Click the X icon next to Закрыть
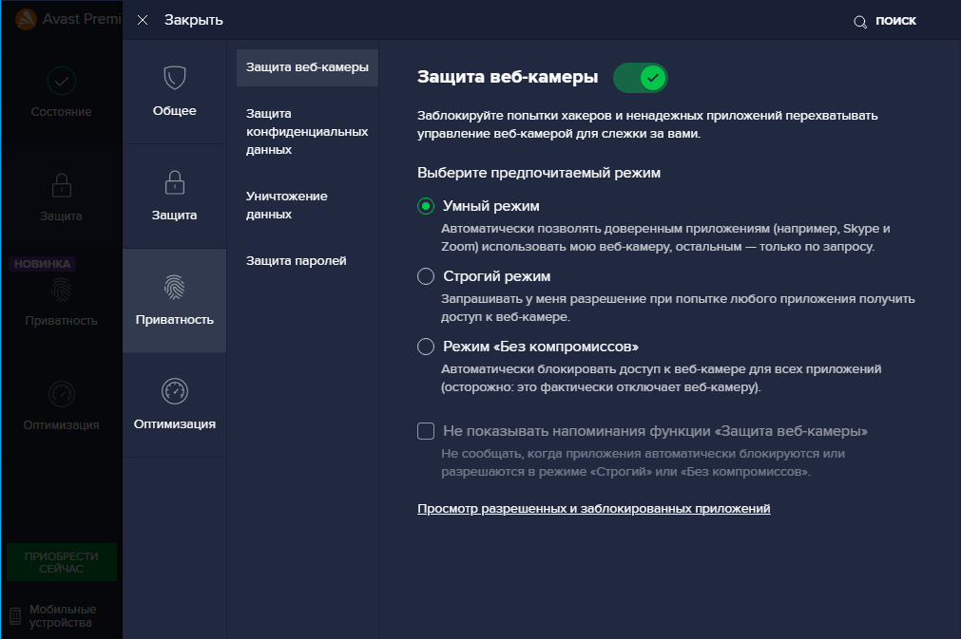The height and width of the screenshot is (639, 961). coord(143,20)
